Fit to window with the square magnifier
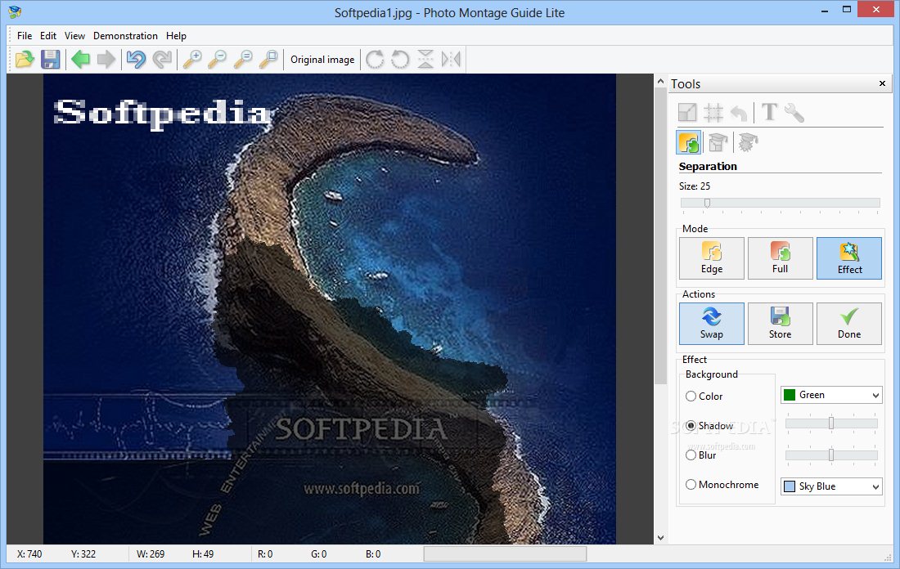 pos(268,59)
